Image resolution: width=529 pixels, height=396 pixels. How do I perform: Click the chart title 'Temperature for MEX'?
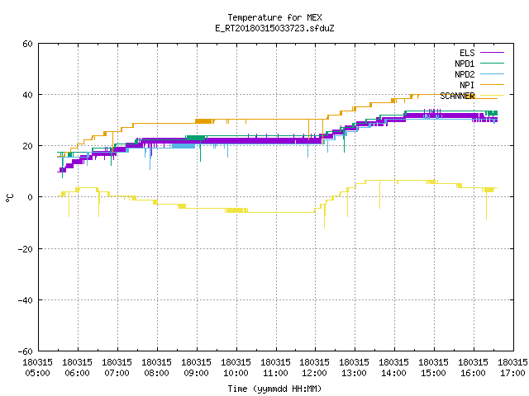[274, 17]
